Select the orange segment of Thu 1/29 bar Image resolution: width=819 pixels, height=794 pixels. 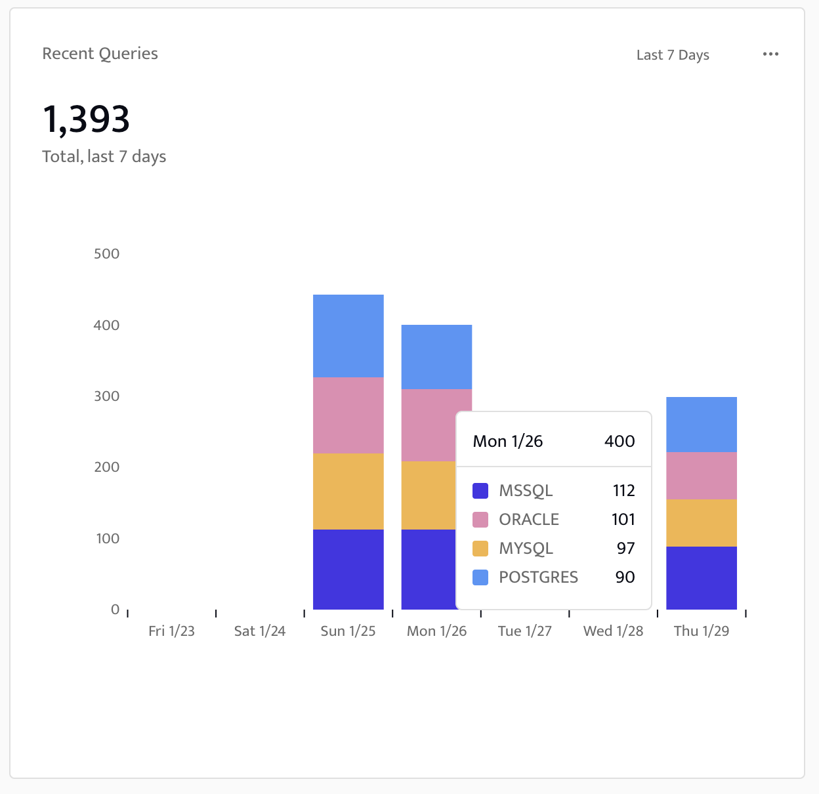(701, 523)
